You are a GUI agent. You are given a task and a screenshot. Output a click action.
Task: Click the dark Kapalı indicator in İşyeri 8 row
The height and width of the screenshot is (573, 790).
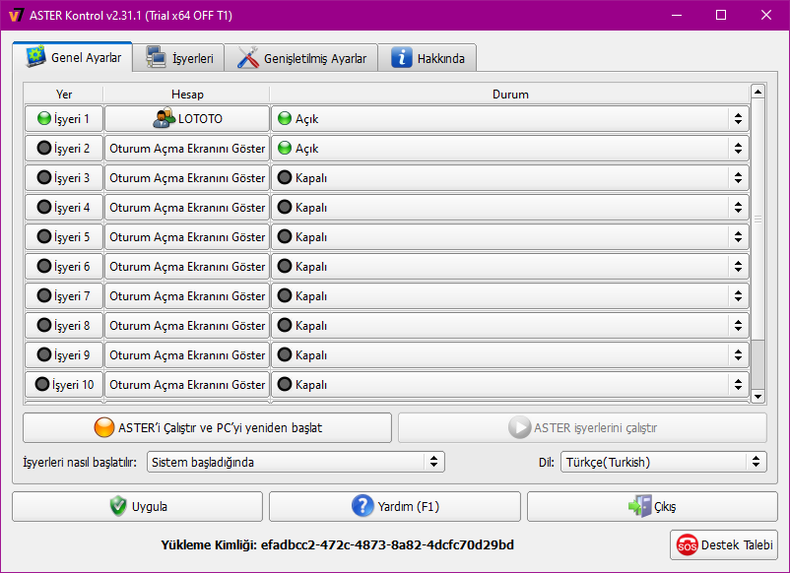pyautogui.click(x=285, y=325)
